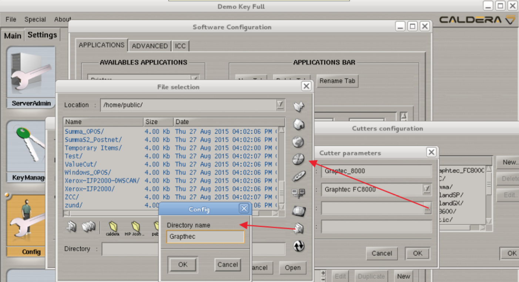The width and height of the screenshot is (519, 282).
Task: Open the Graphtec FC8000 model dropdown
Action: tap(426, 189)
